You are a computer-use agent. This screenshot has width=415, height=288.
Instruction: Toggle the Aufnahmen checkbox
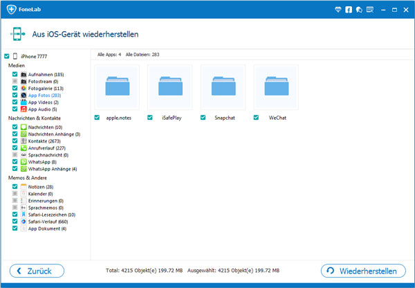(x=15, y=74)
